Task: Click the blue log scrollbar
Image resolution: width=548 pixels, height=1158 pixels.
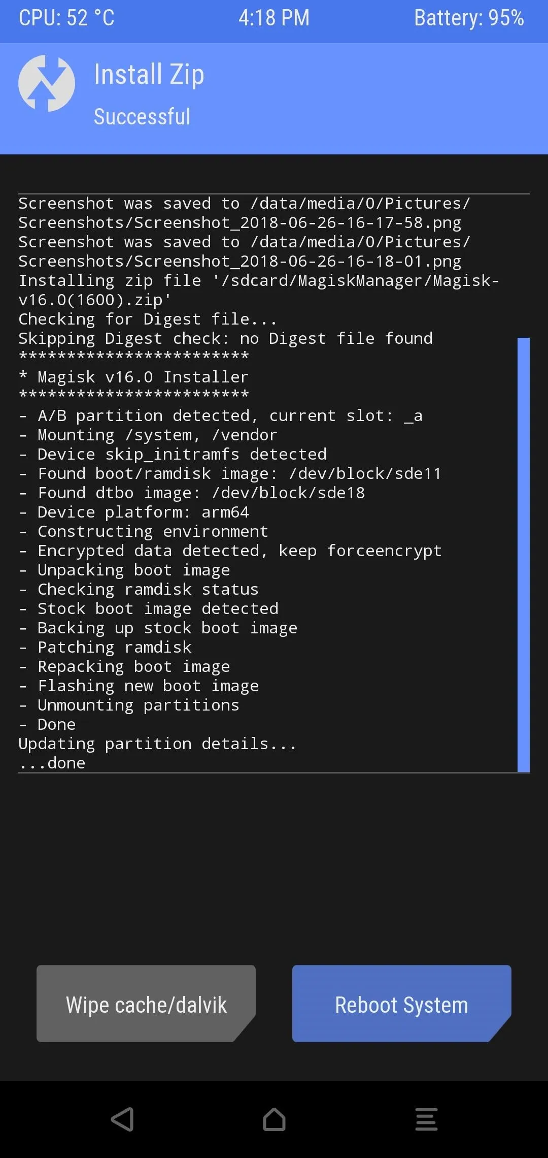Action: click(523, 555)
